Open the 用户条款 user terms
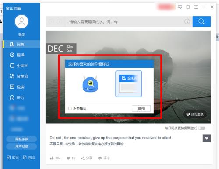This screenshot has height=169, width=219. point(21,146)
